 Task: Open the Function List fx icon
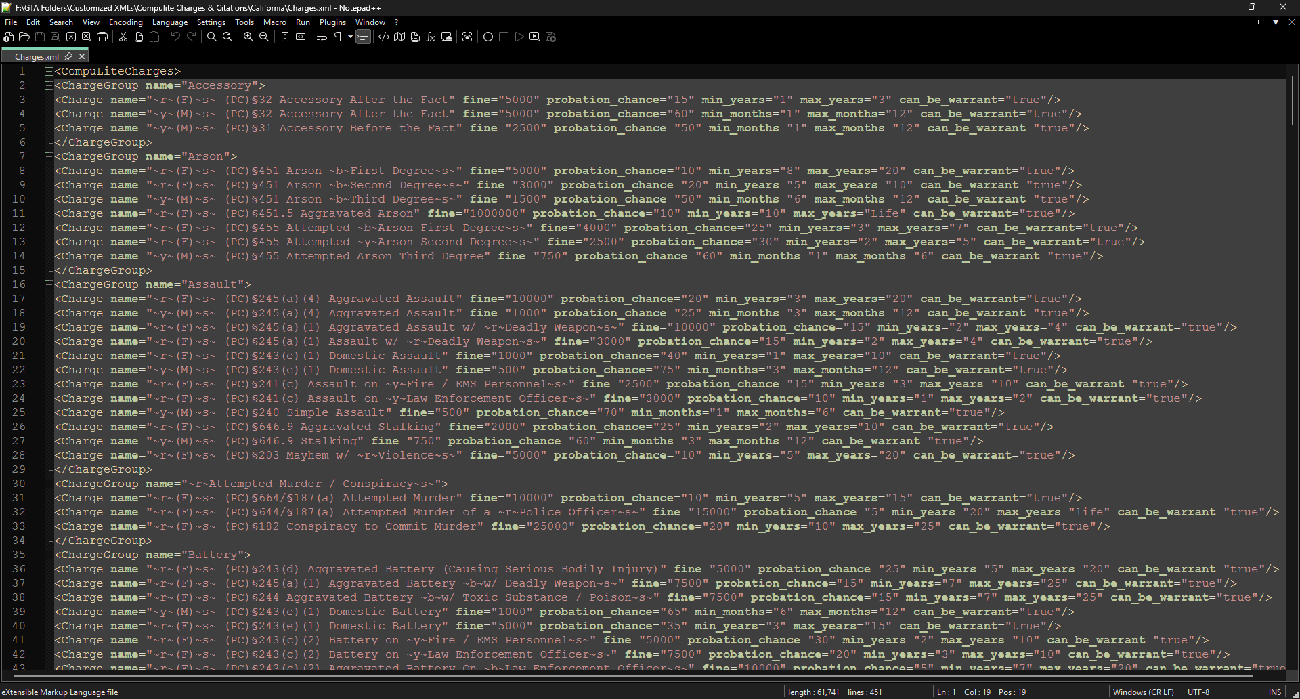pos(431,37)
